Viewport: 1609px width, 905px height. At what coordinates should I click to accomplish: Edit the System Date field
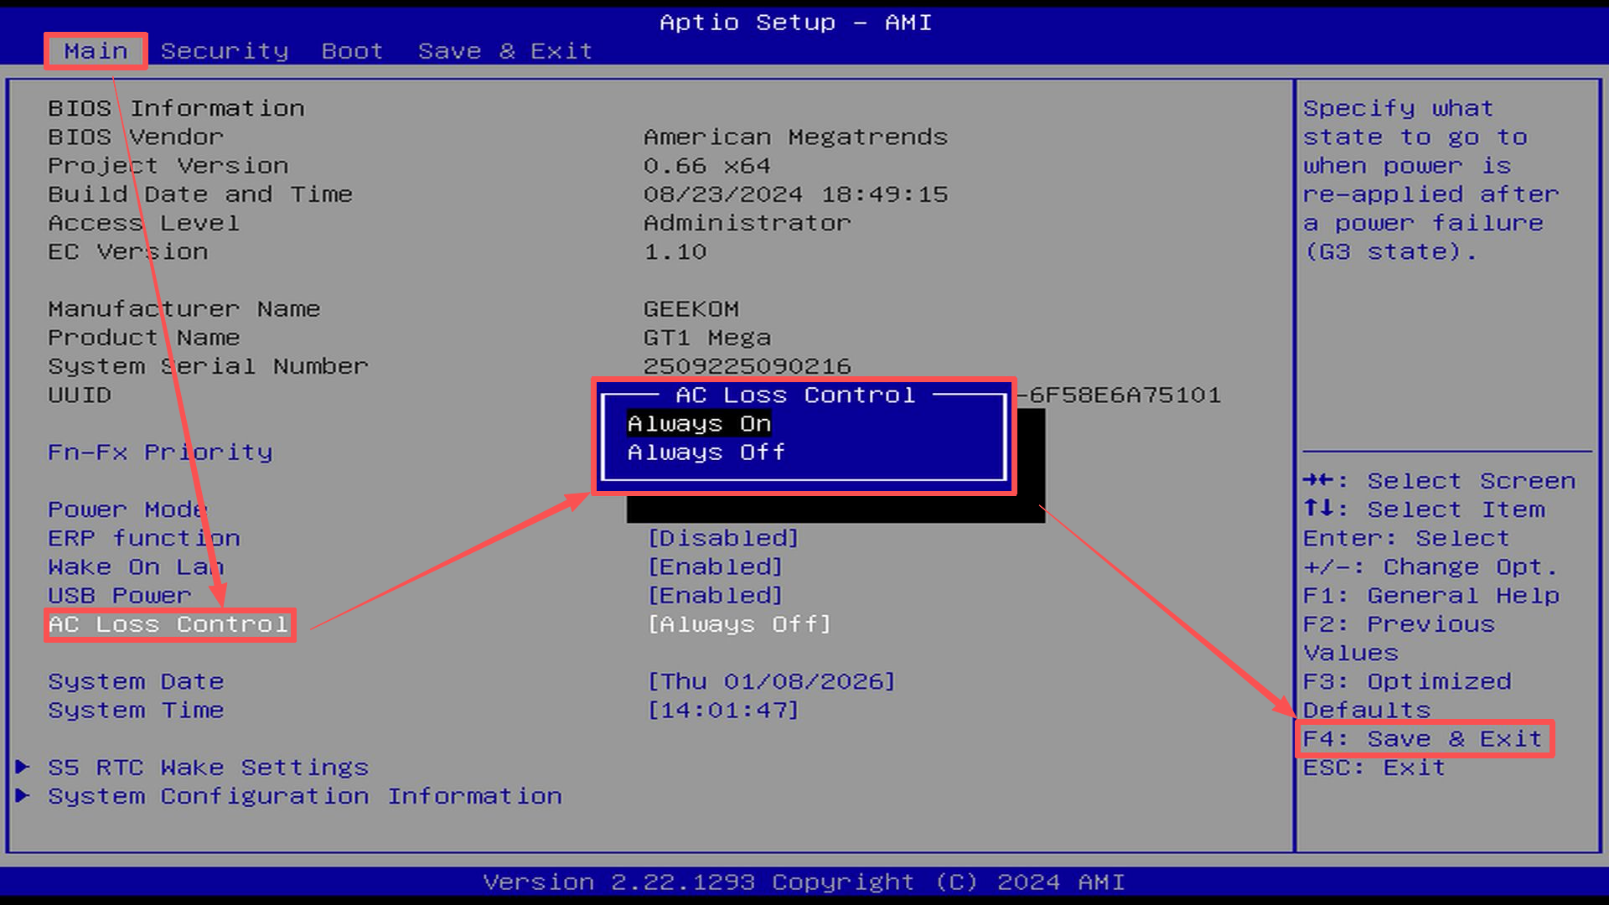point(770,681)
